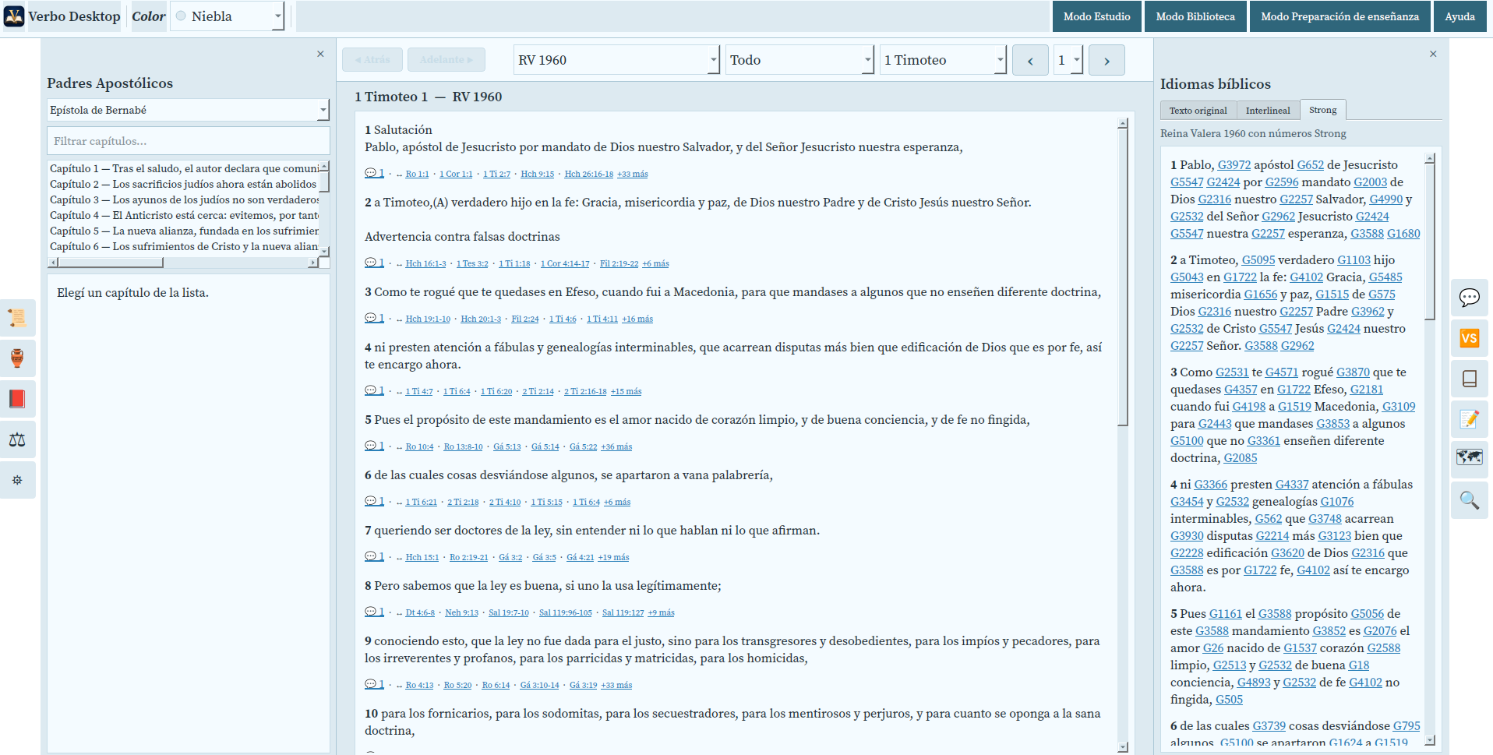
Task: Open the amphora vase sidebar icon
Action: [17, 358]
